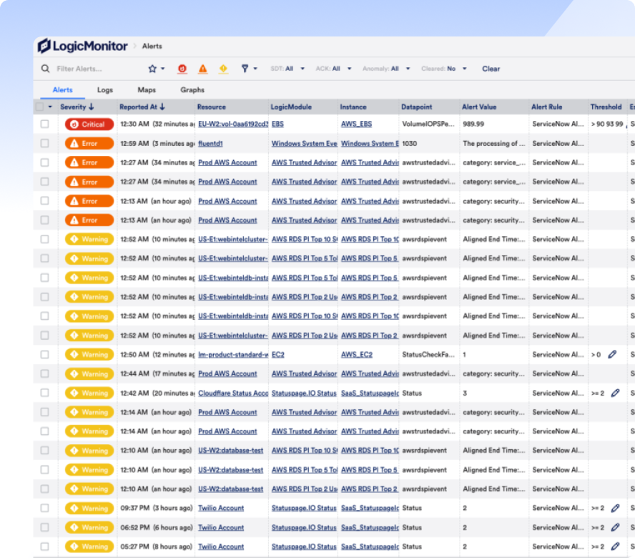This screenshot has width=635, height=558.
Task: Click the Reported At sort arrow
Action: (x=162, y=107)
